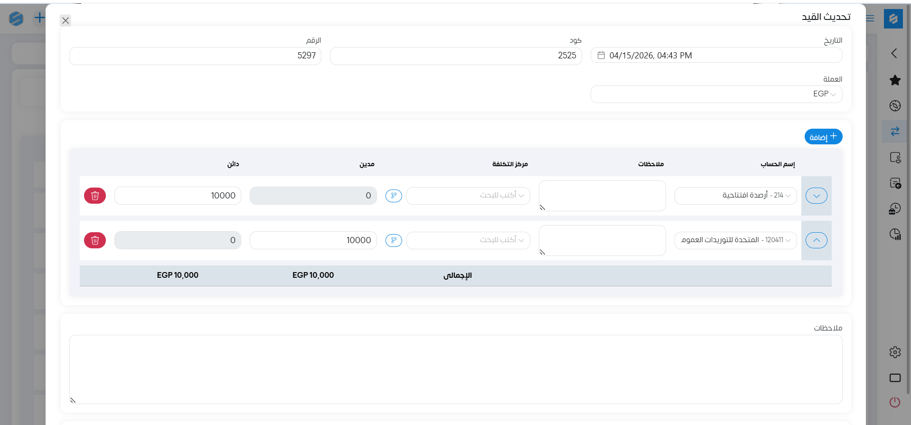The height and width of the screenshot is (425, 911).
Task: Move second row up with chevron button
Action: click(x=816, y=240)
